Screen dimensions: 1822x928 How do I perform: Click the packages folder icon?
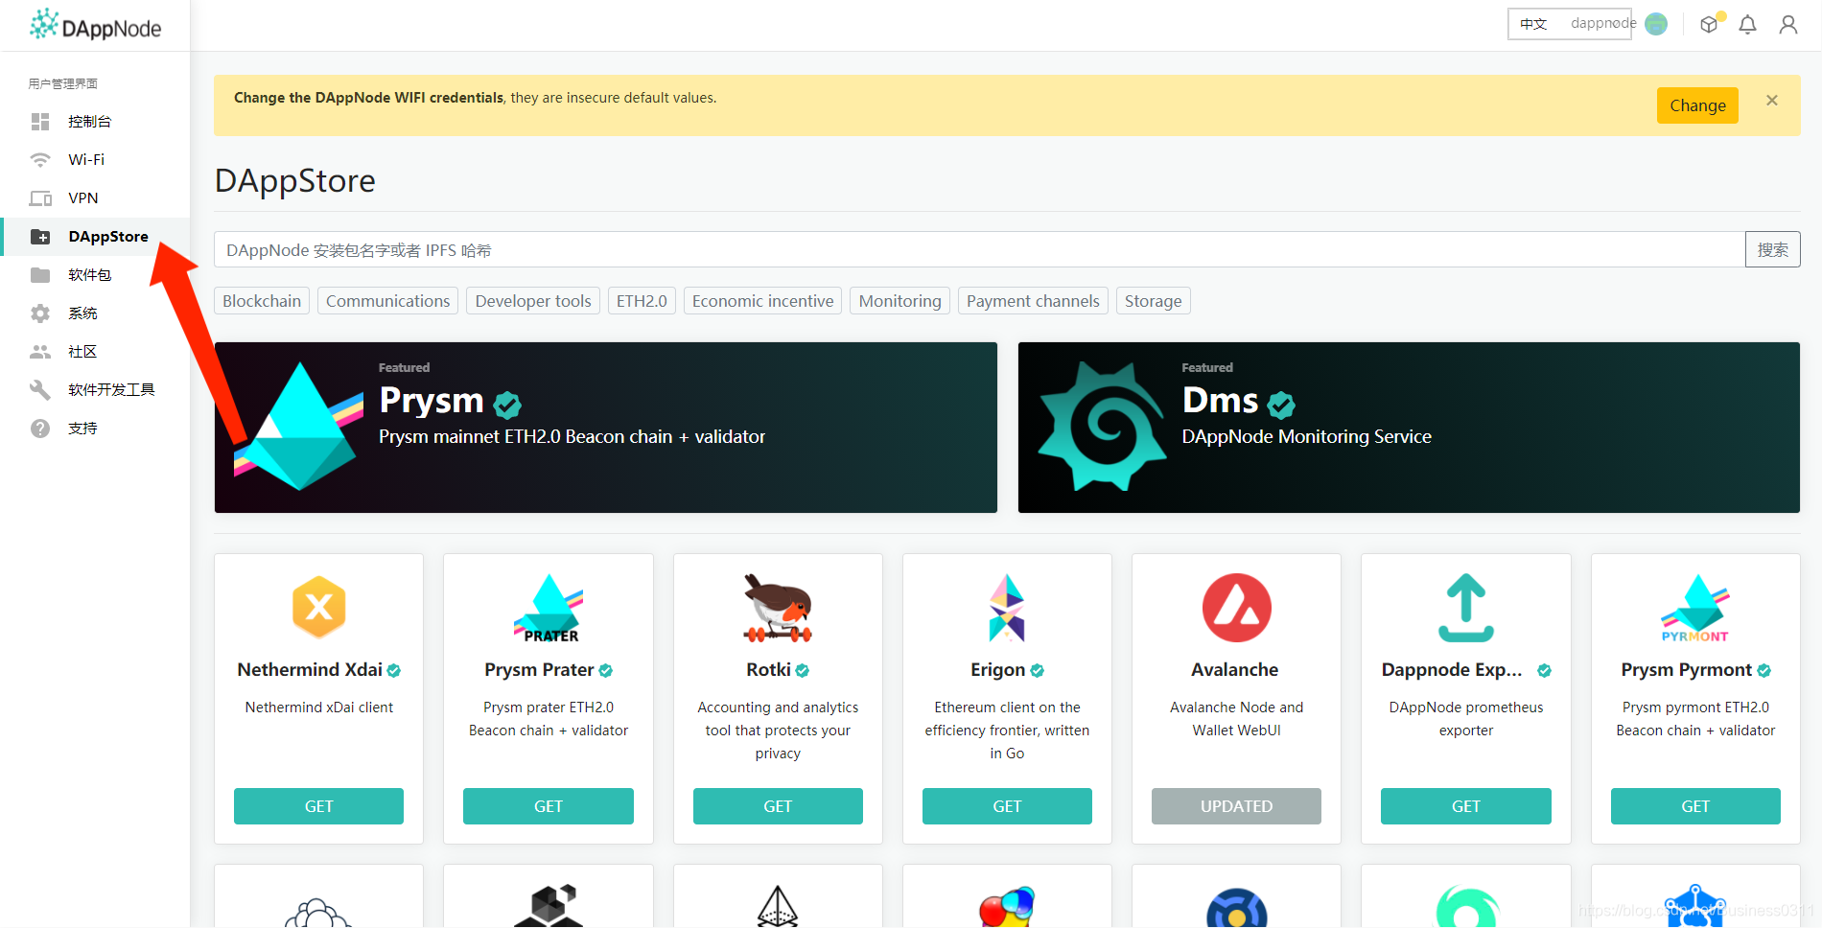point(40,275)
